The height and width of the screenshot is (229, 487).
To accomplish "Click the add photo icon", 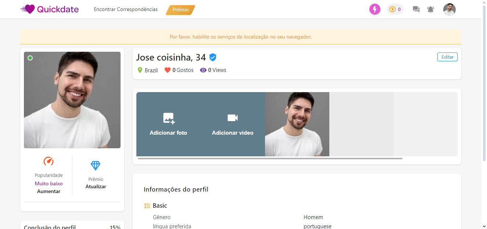I will click(169, 118).
